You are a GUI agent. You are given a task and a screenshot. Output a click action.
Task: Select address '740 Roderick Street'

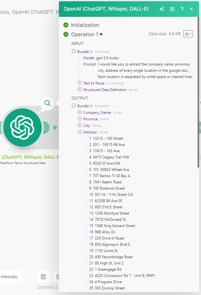tap(109, 188)
